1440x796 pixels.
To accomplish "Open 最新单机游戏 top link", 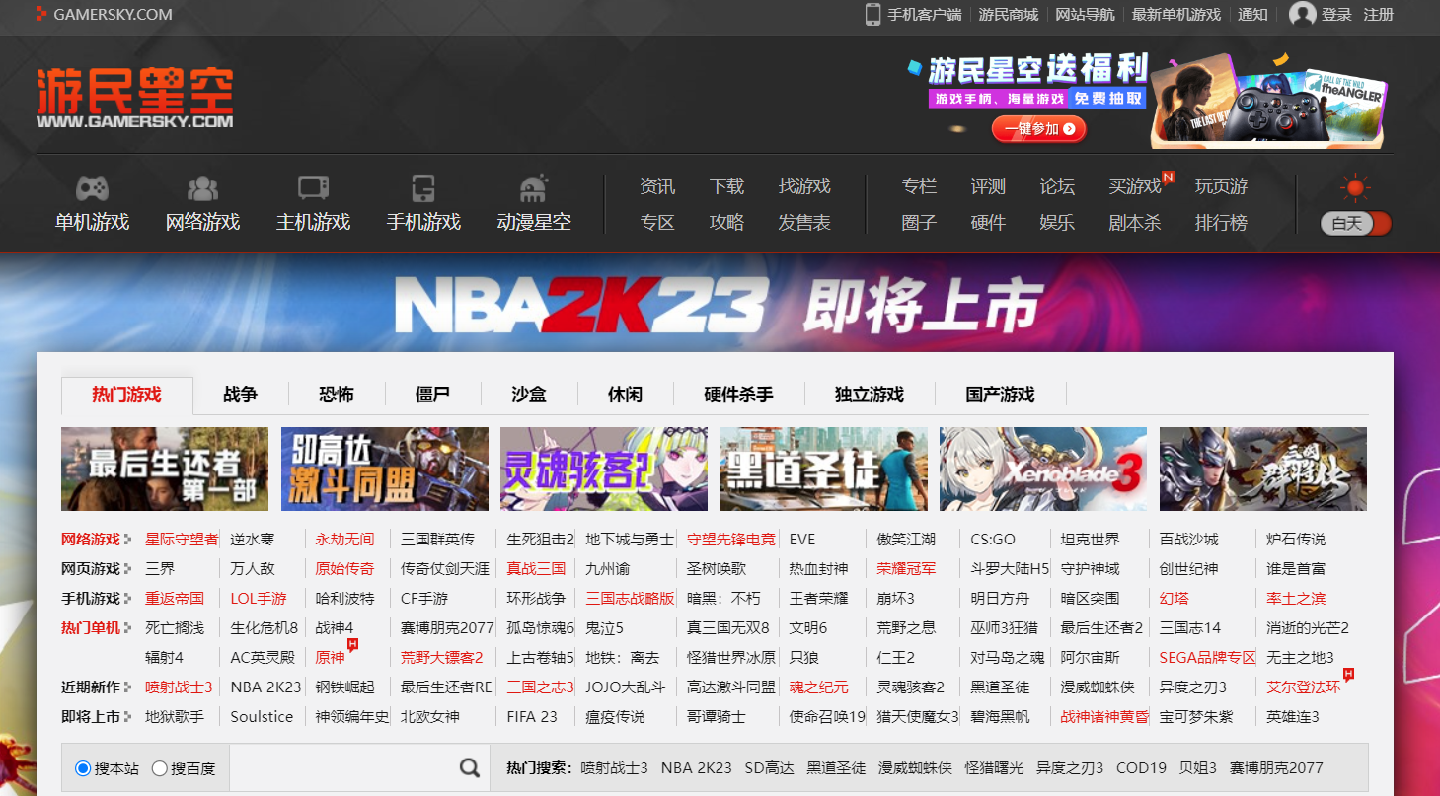I will pyautogui.click(x=1176, y=15).
